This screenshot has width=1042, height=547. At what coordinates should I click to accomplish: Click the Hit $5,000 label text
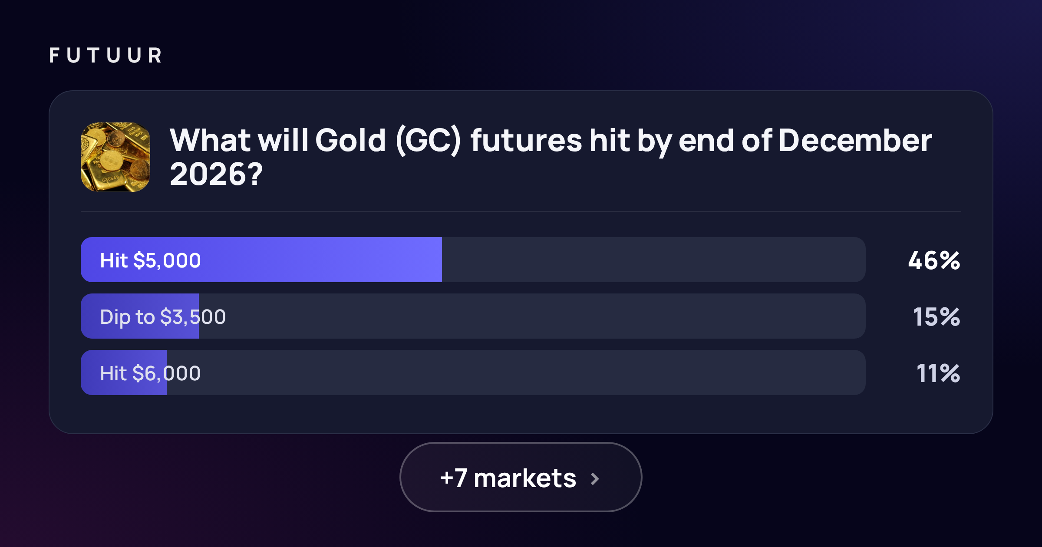[x=150, y=260]
